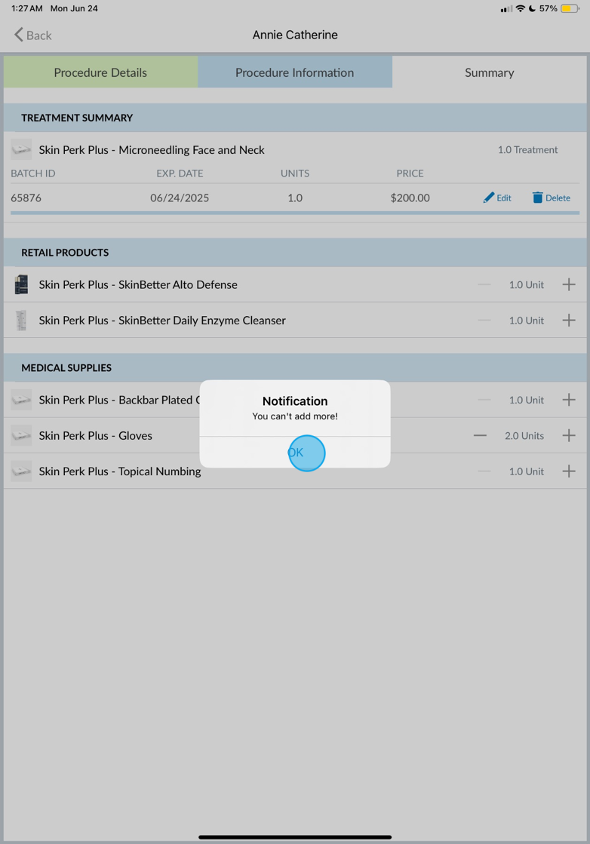Increase SkinBetter Alto Defense quantity
The width and height of the screenshot is (590, 844).
(x=569, y=284)
